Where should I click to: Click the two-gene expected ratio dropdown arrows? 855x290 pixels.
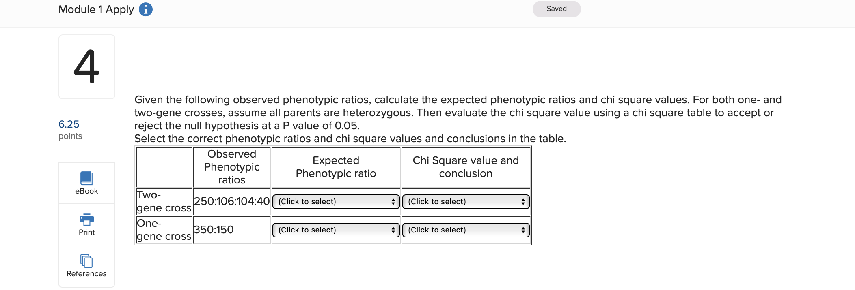click(393, 202)
